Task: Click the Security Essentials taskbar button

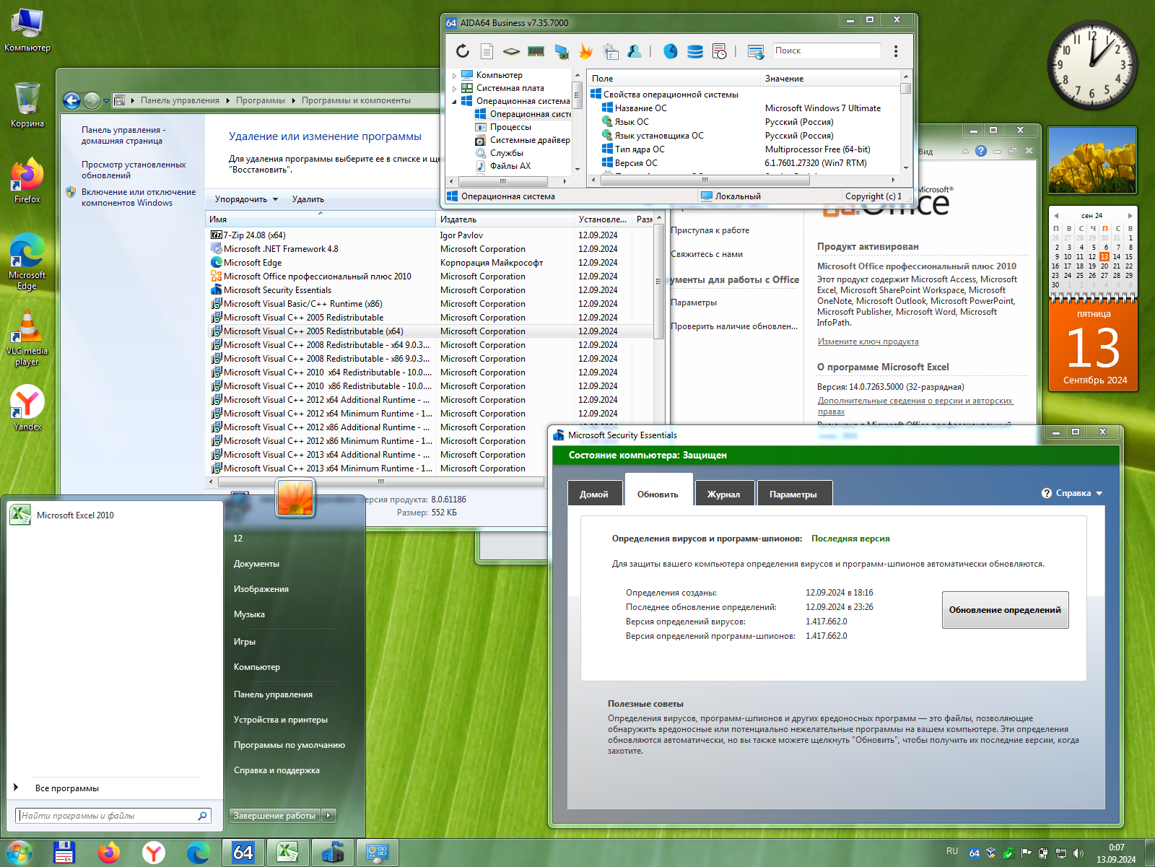Action: coord(332,853)
